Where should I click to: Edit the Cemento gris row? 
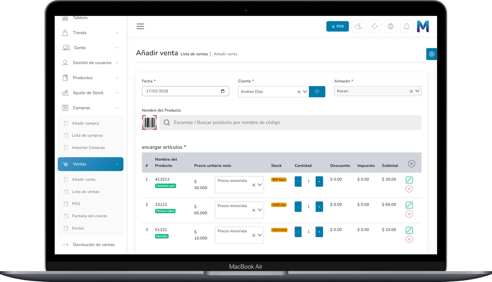(x=409, y=180)
